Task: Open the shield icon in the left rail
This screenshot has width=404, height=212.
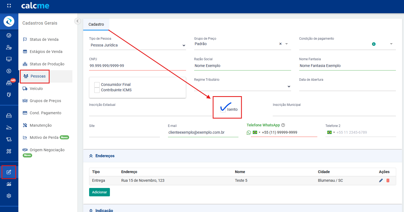Action: [x=9, y=95]
